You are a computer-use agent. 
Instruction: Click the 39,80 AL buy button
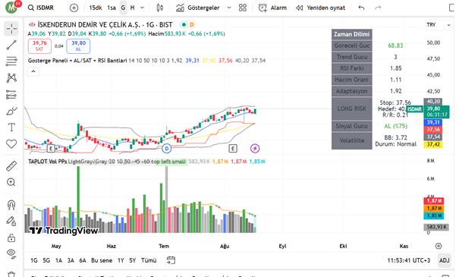tap(78, 46)
